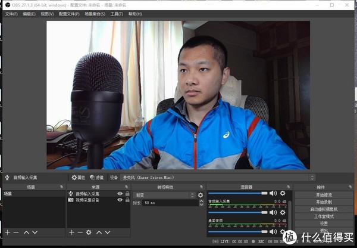This screenshot has width=357, height=248.
Task: Click the 属性 properties gear button
Action: (78, 178)
